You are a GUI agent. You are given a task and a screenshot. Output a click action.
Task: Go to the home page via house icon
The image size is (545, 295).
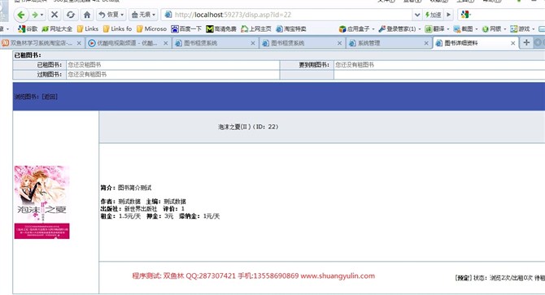pyautogui.click(x=87, y=15)
